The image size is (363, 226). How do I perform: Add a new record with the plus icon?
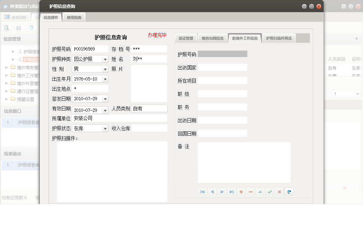pos(241,191)
